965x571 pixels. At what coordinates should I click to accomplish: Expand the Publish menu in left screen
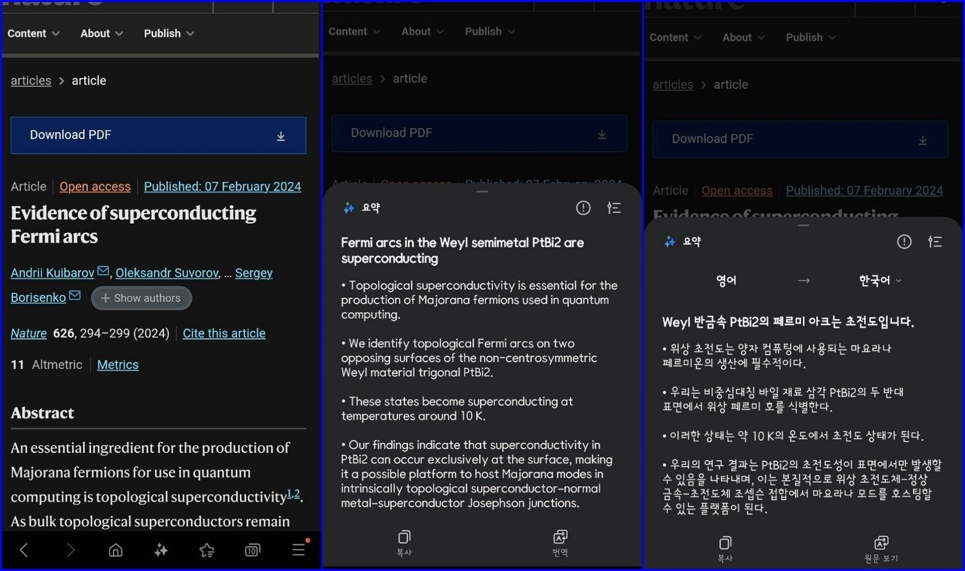coord(169,33)
